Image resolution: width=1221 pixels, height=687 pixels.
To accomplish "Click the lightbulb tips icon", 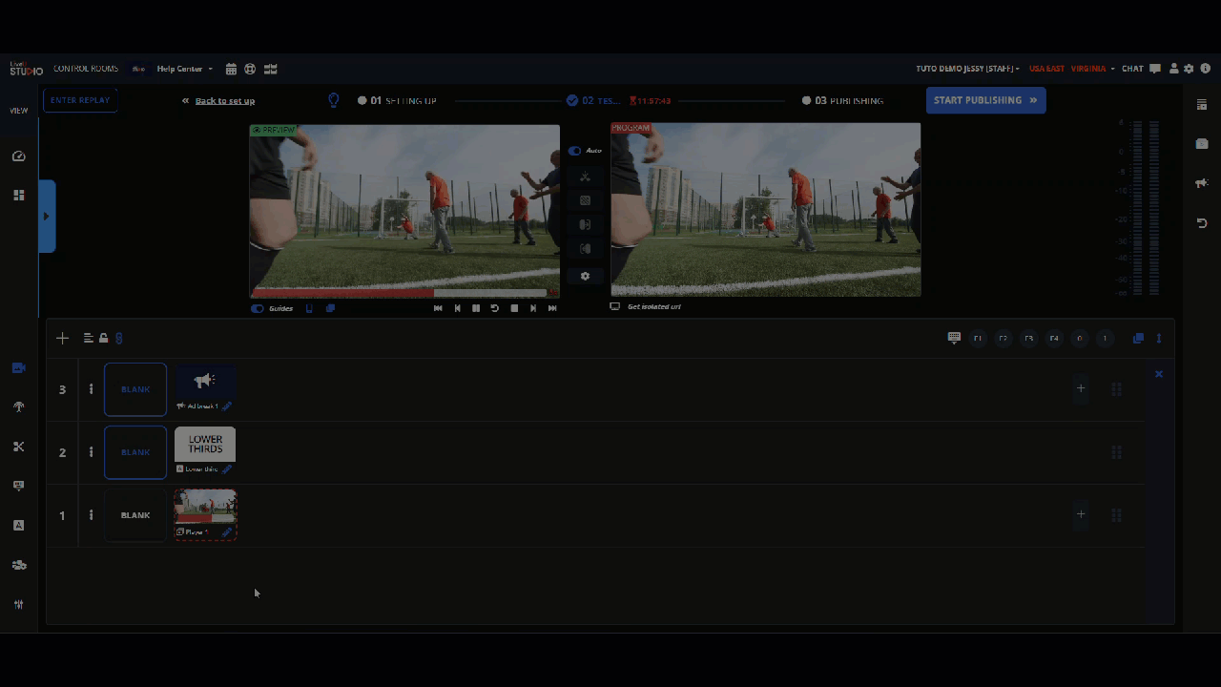I will coord(334,100).
